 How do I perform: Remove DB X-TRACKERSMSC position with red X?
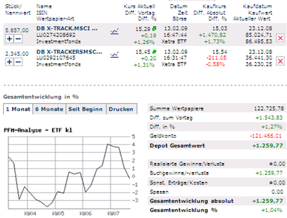280,62
